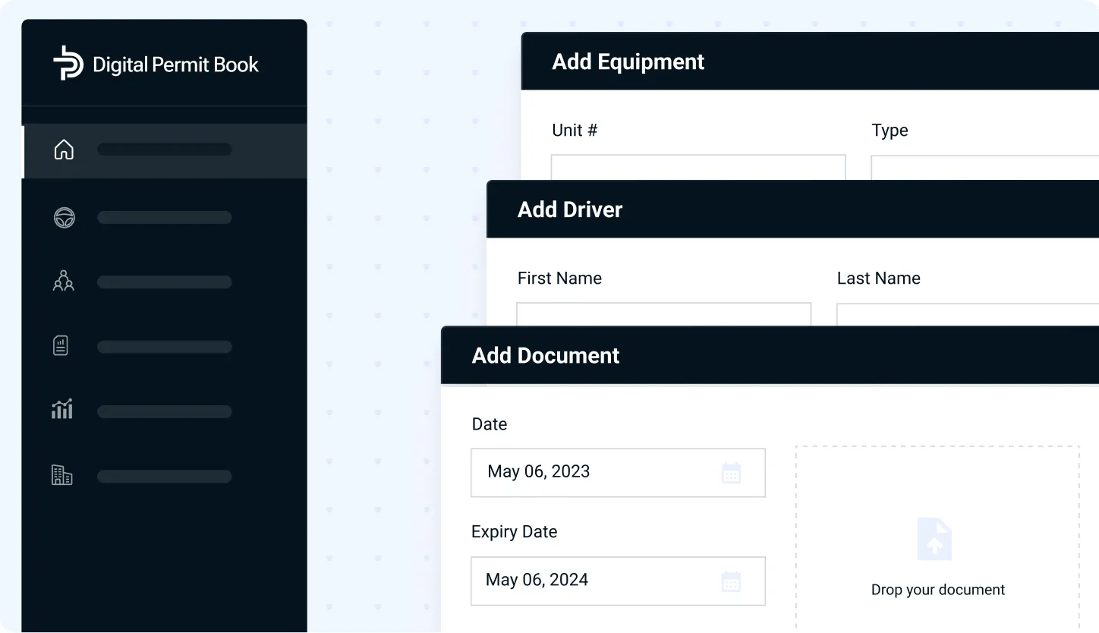Open the people group icon in sidebar

pos(64,281)
